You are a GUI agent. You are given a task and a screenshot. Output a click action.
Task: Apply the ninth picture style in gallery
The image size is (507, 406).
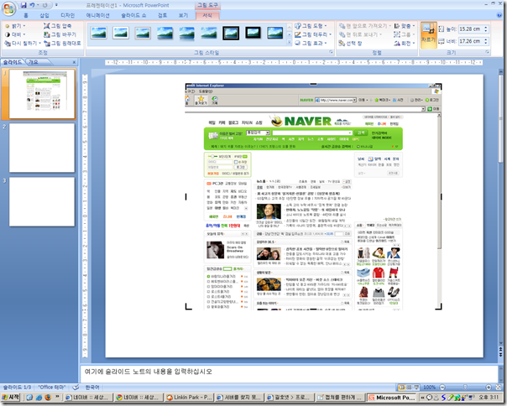pyautogui.click(x=274, y=33)
